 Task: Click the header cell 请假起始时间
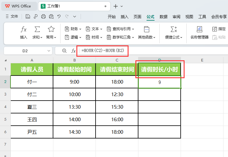coord(74,69)
